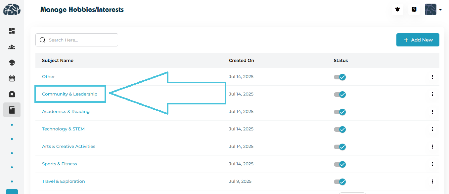
Task: Expand the profile avatar dropdown arrow
Action: coord(440,10)
